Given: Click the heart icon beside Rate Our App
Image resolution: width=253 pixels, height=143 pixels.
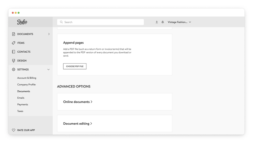Looking at the screenshot, I should pos(14,130).
